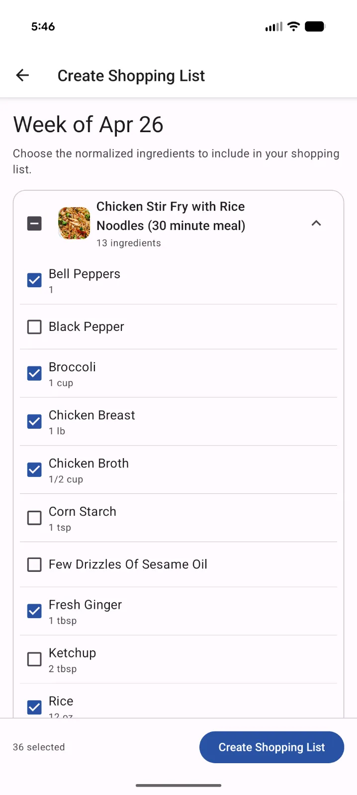Toggle the recipe's select-all indeterminate checkbox
This screenshot has height=795, width=357.
pos(34,223)
